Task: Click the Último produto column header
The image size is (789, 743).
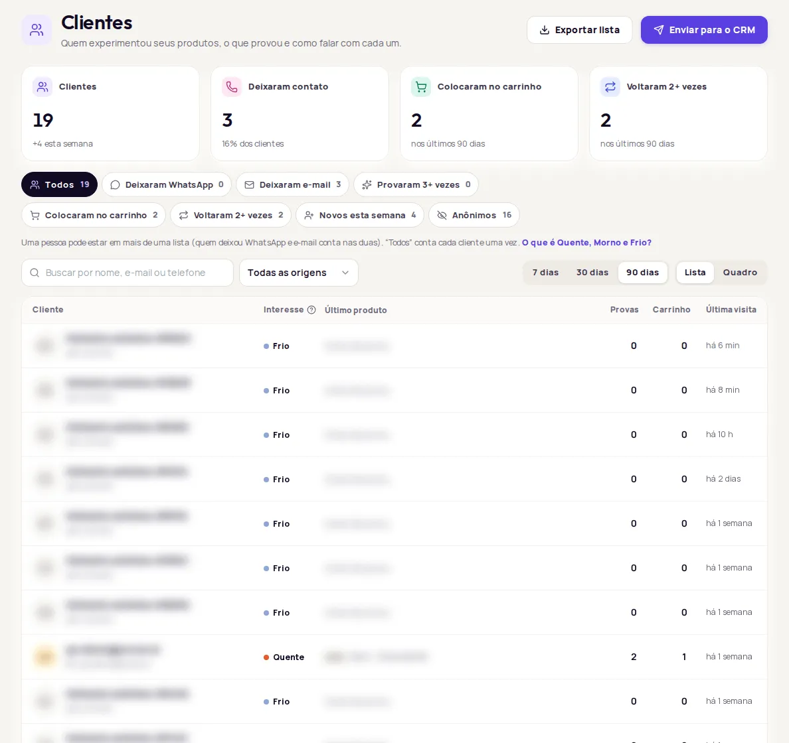Action: (356, 310)
